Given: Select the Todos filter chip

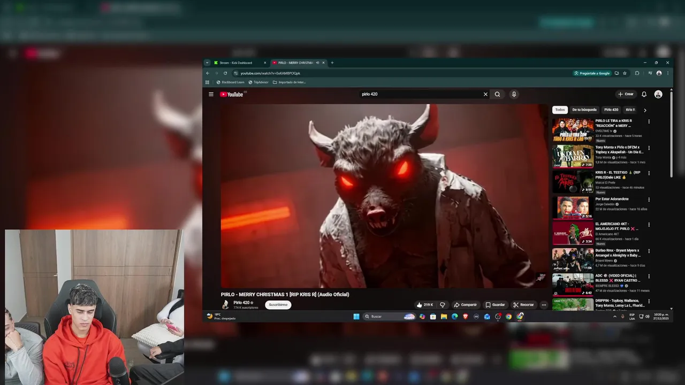Looking at the screenshot, I should [560, 110].
